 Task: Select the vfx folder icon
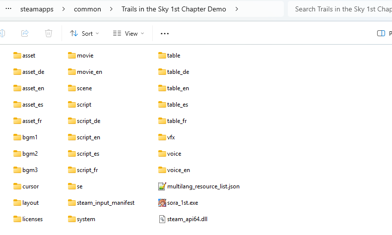click(162, 137)
